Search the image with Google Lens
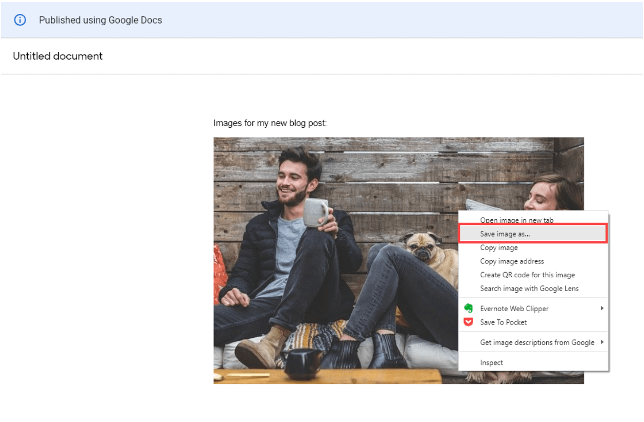 pyautogui.click(x=529, y=289)
